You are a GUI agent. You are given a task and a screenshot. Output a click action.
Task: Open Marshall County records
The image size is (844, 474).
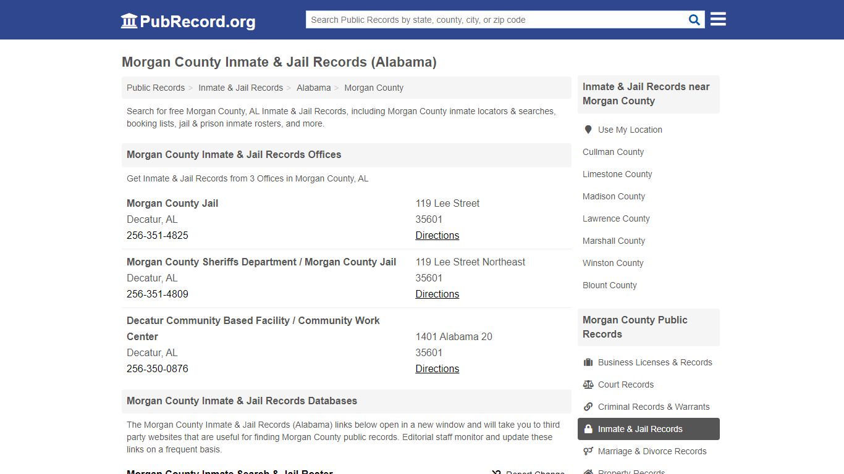click(614, 241)
